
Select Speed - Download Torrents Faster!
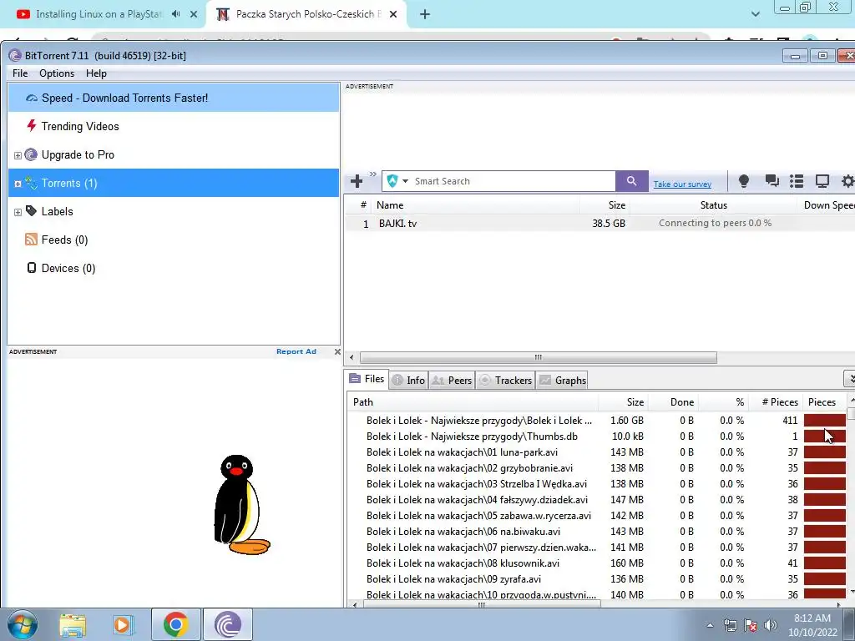click(x=174, y=98)
